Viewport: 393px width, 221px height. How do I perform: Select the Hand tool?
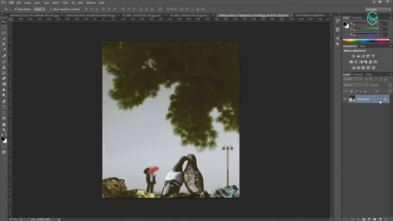click(4, 125)
